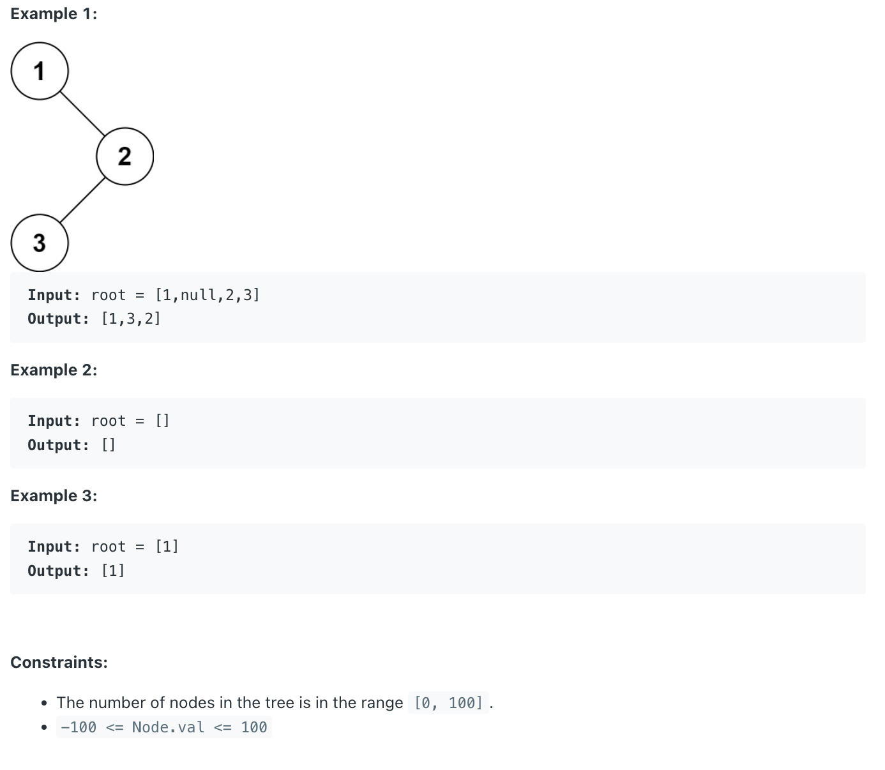Screen dimensions: 885x770
Task: Click the input [1,null,2,3] text
Action: tap(208, 295)
